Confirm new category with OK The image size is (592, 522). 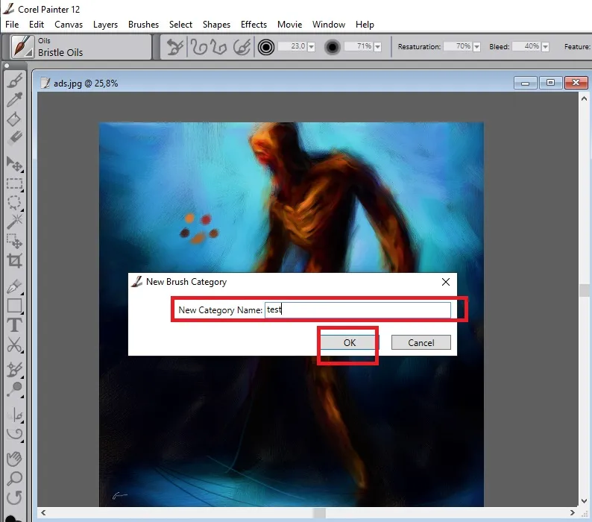coord(349,342)
